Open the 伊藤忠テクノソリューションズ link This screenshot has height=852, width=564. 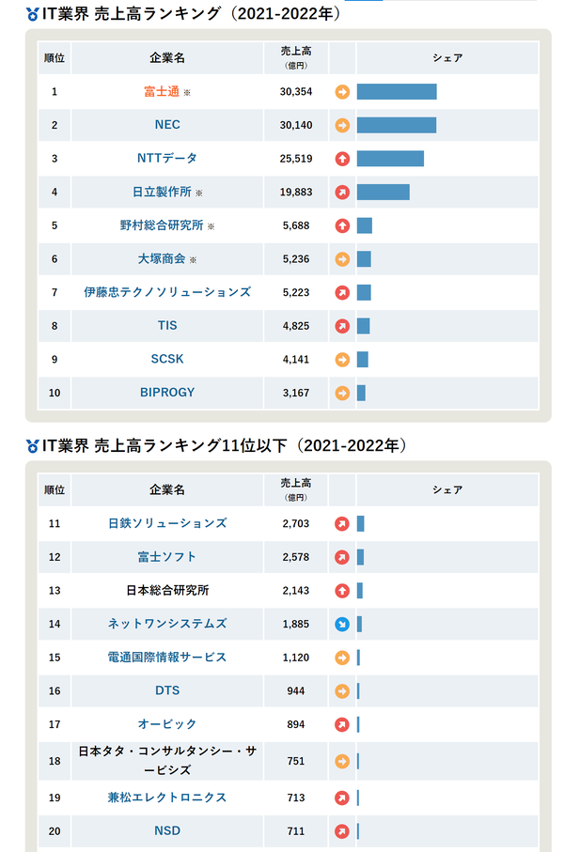pyautogui.click(x=167, y=292)
